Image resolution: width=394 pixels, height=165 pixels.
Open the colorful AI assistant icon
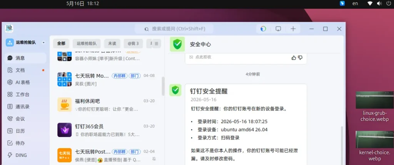pos(263,29)
